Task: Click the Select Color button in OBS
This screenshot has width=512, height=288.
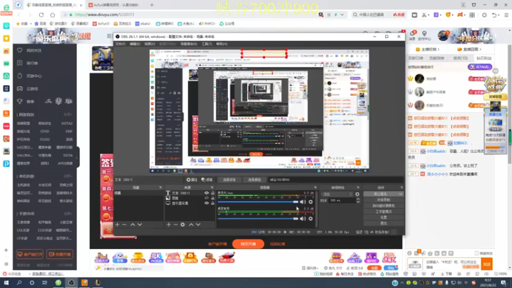Action: pos(254,180)
